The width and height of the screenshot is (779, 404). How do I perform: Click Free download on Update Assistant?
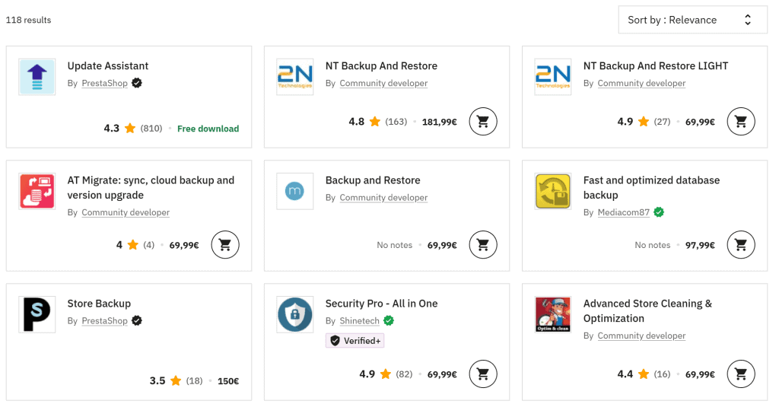[208, 129]
